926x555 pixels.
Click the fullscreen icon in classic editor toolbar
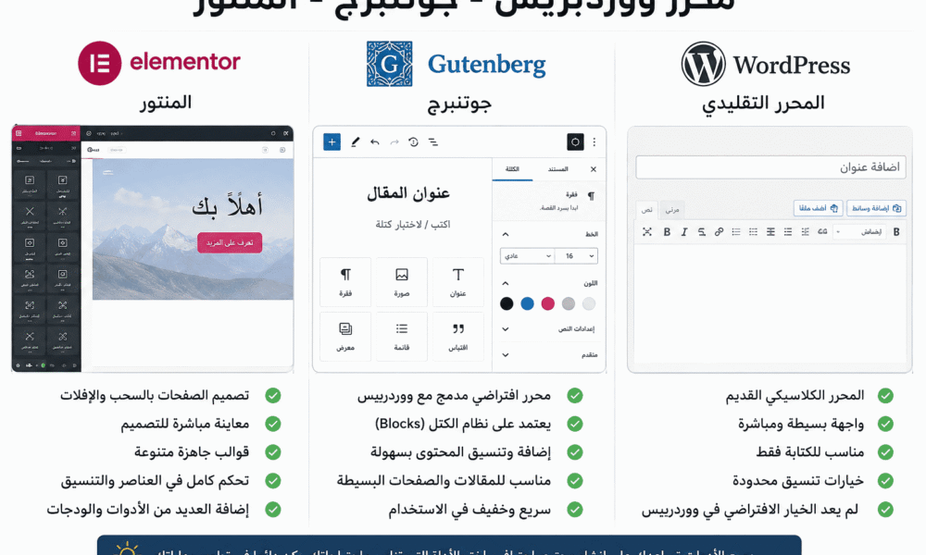pyautogui.click(x=647, y=232)
